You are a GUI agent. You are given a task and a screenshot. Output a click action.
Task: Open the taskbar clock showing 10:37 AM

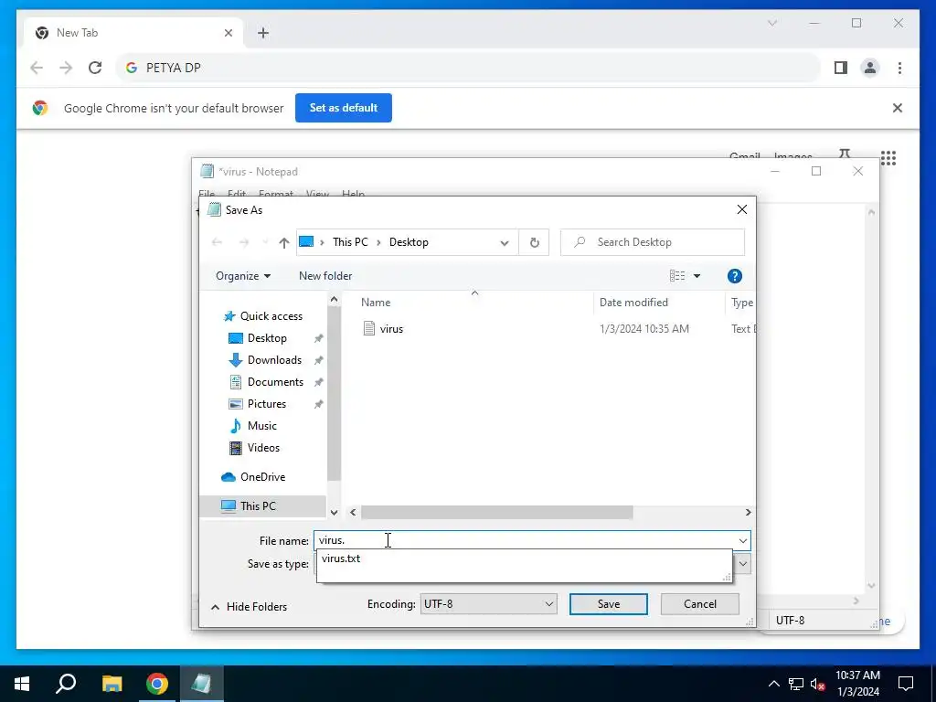click(x=857, y=684)
